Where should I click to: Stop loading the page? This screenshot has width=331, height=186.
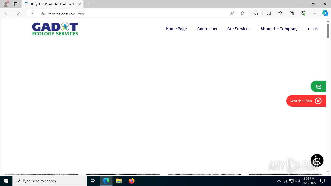(19, 13)
